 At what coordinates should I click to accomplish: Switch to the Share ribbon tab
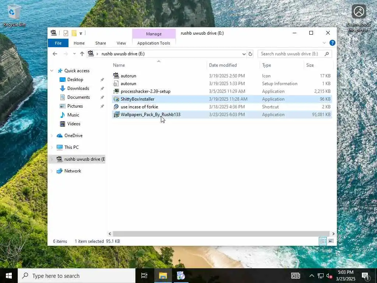click(x=101, y=43)
